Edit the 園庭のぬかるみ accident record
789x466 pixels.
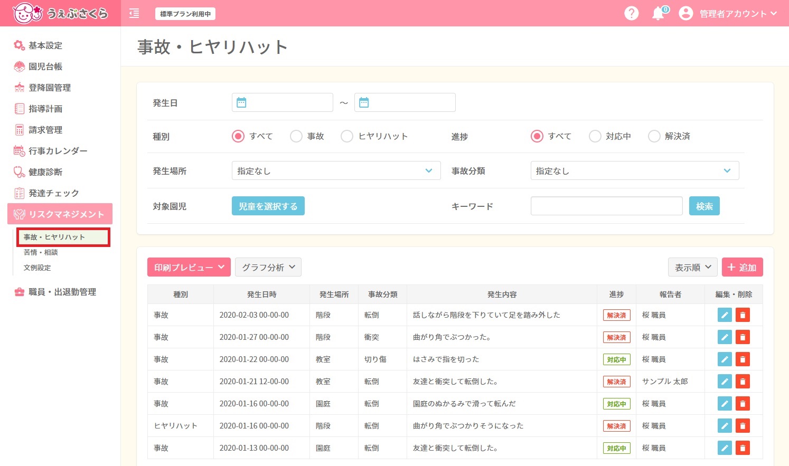coord(725,404)
